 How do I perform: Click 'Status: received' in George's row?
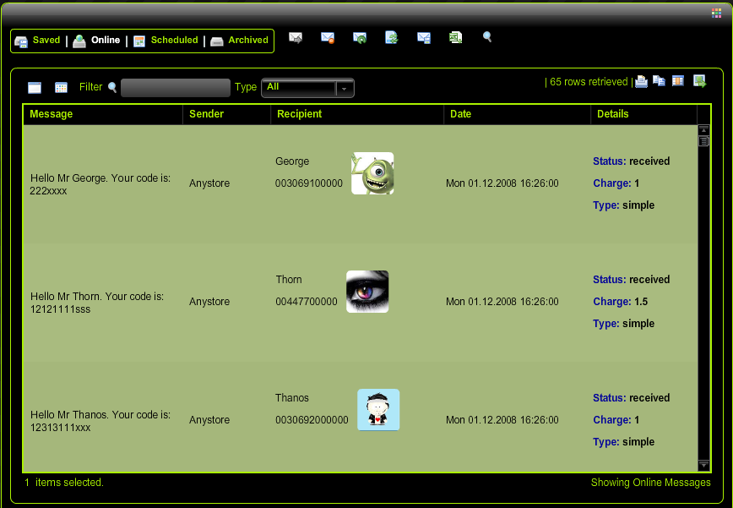click(x=631, y=161)
